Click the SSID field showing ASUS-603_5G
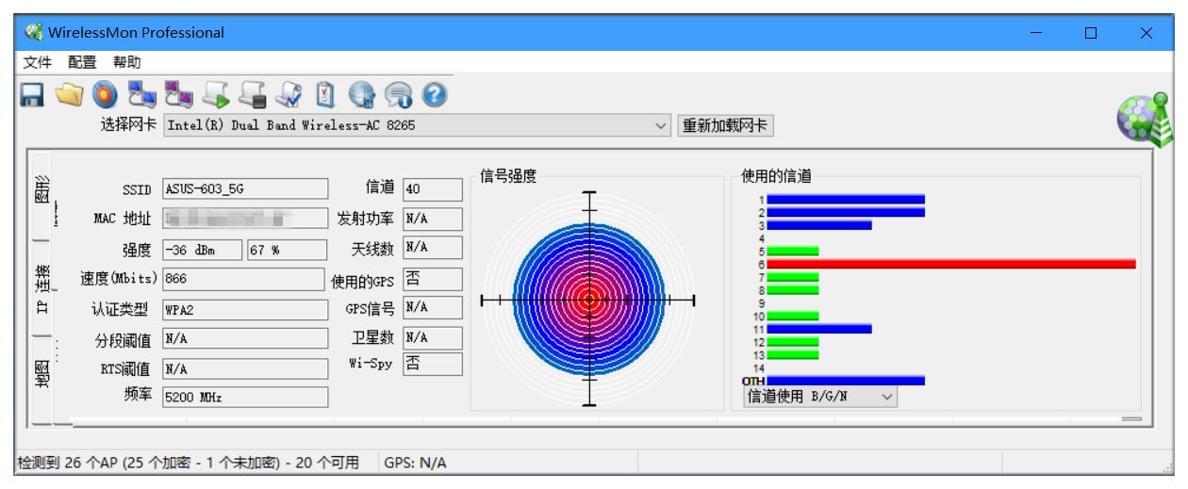This screenshot has height=489, width=1188. pos(245,188)
